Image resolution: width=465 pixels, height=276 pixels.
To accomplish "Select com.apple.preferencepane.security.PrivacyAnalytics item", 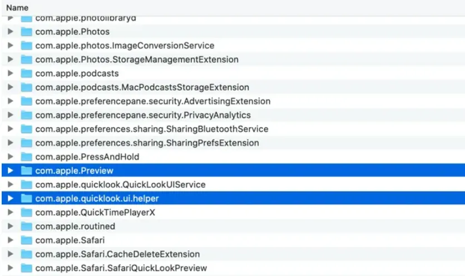I will 143,115.
